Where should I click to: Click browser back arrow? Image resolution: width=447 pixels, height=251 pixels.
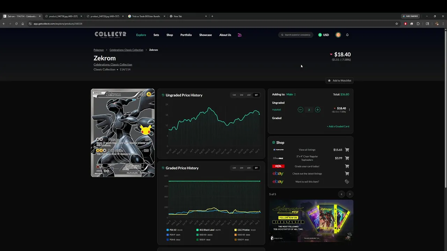(4, 24)
